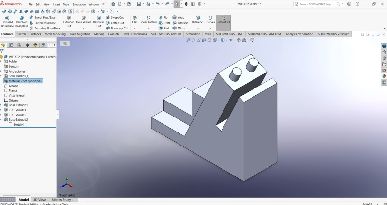Open the Tools menu
The image size is (387, 205).
click(x=66, y=4)
